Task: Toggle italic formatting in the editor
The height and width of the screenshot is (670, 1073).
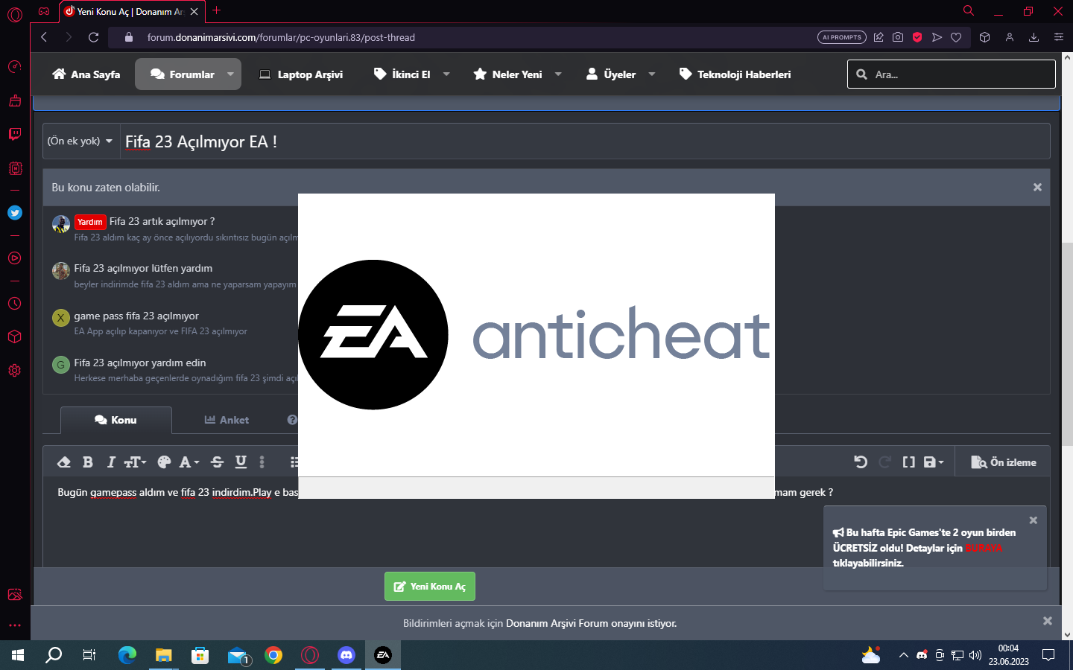Action: (x=111, y=462)
